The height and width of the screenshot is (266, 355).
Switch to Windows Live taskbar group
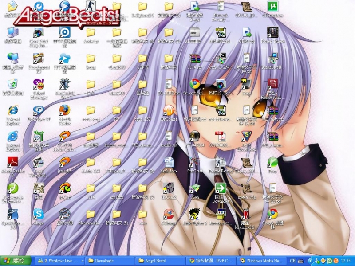[58, 261]
